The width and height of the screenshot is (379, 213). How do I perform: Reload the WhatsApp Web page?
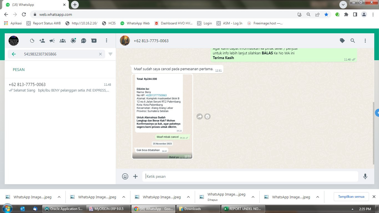[24, 14]
